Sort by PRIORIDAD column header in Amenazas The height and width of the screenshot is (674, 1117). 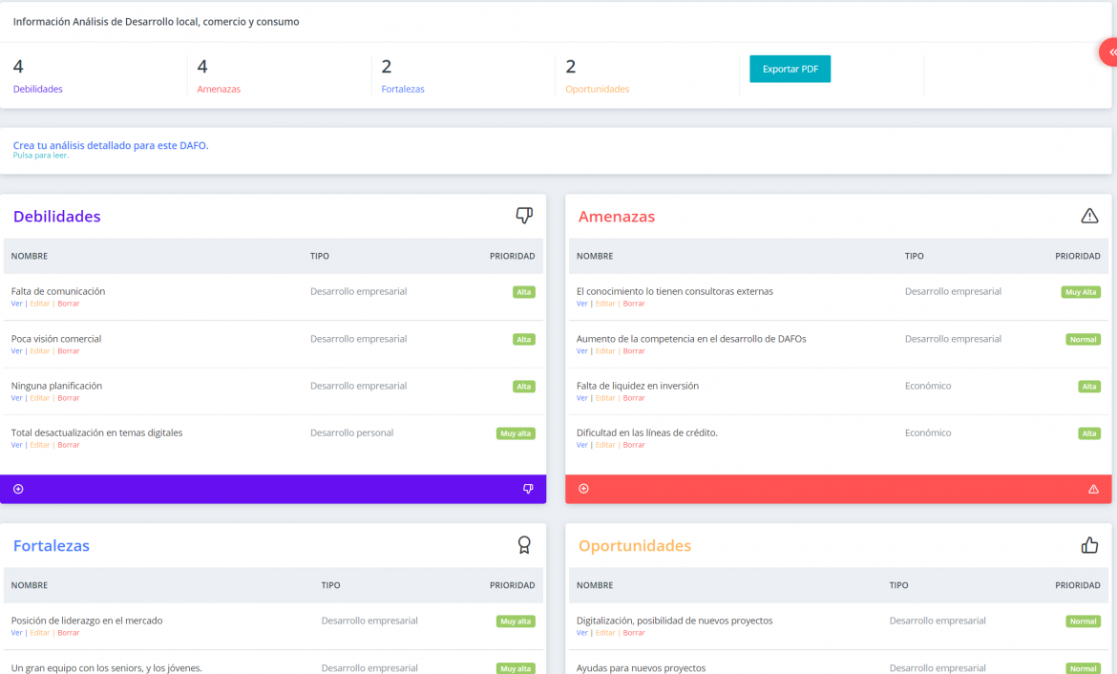click(x=1077, y=256)
